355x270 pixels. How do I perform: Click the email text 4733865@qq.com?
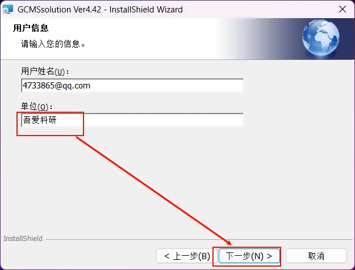coord(56,86)
